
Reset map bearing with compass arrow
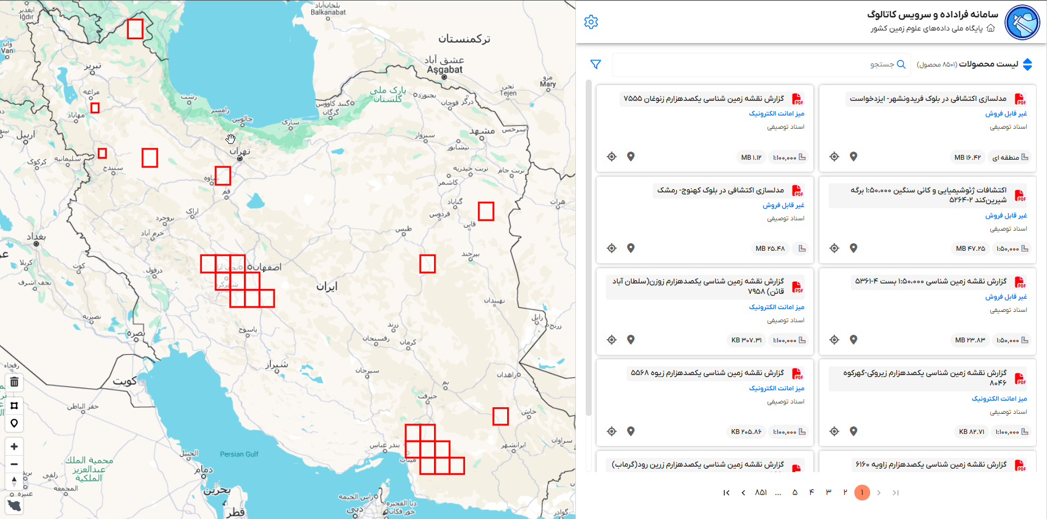click(x=14, y=481)
